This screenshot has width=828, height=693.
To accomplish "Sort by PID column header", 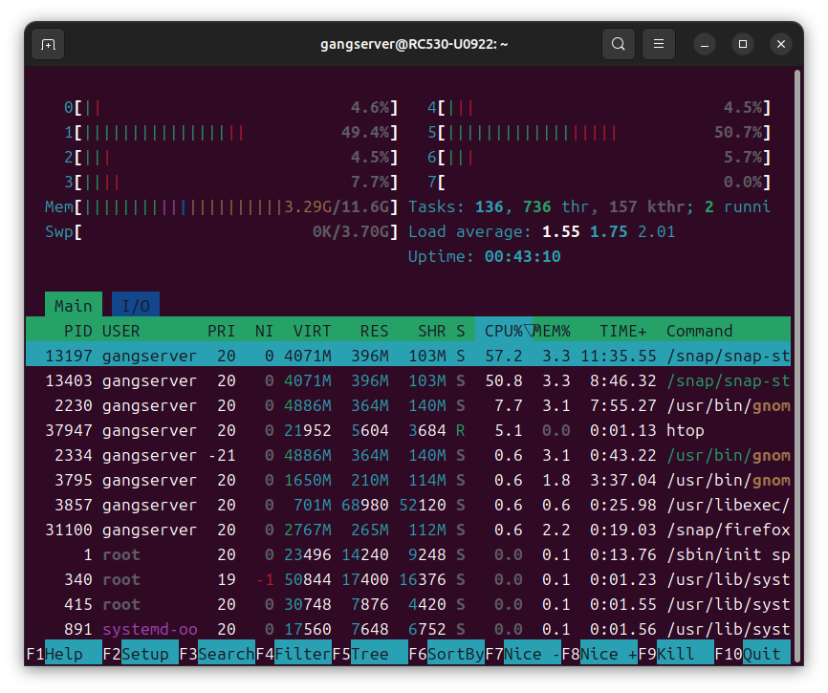I will 77,331.
